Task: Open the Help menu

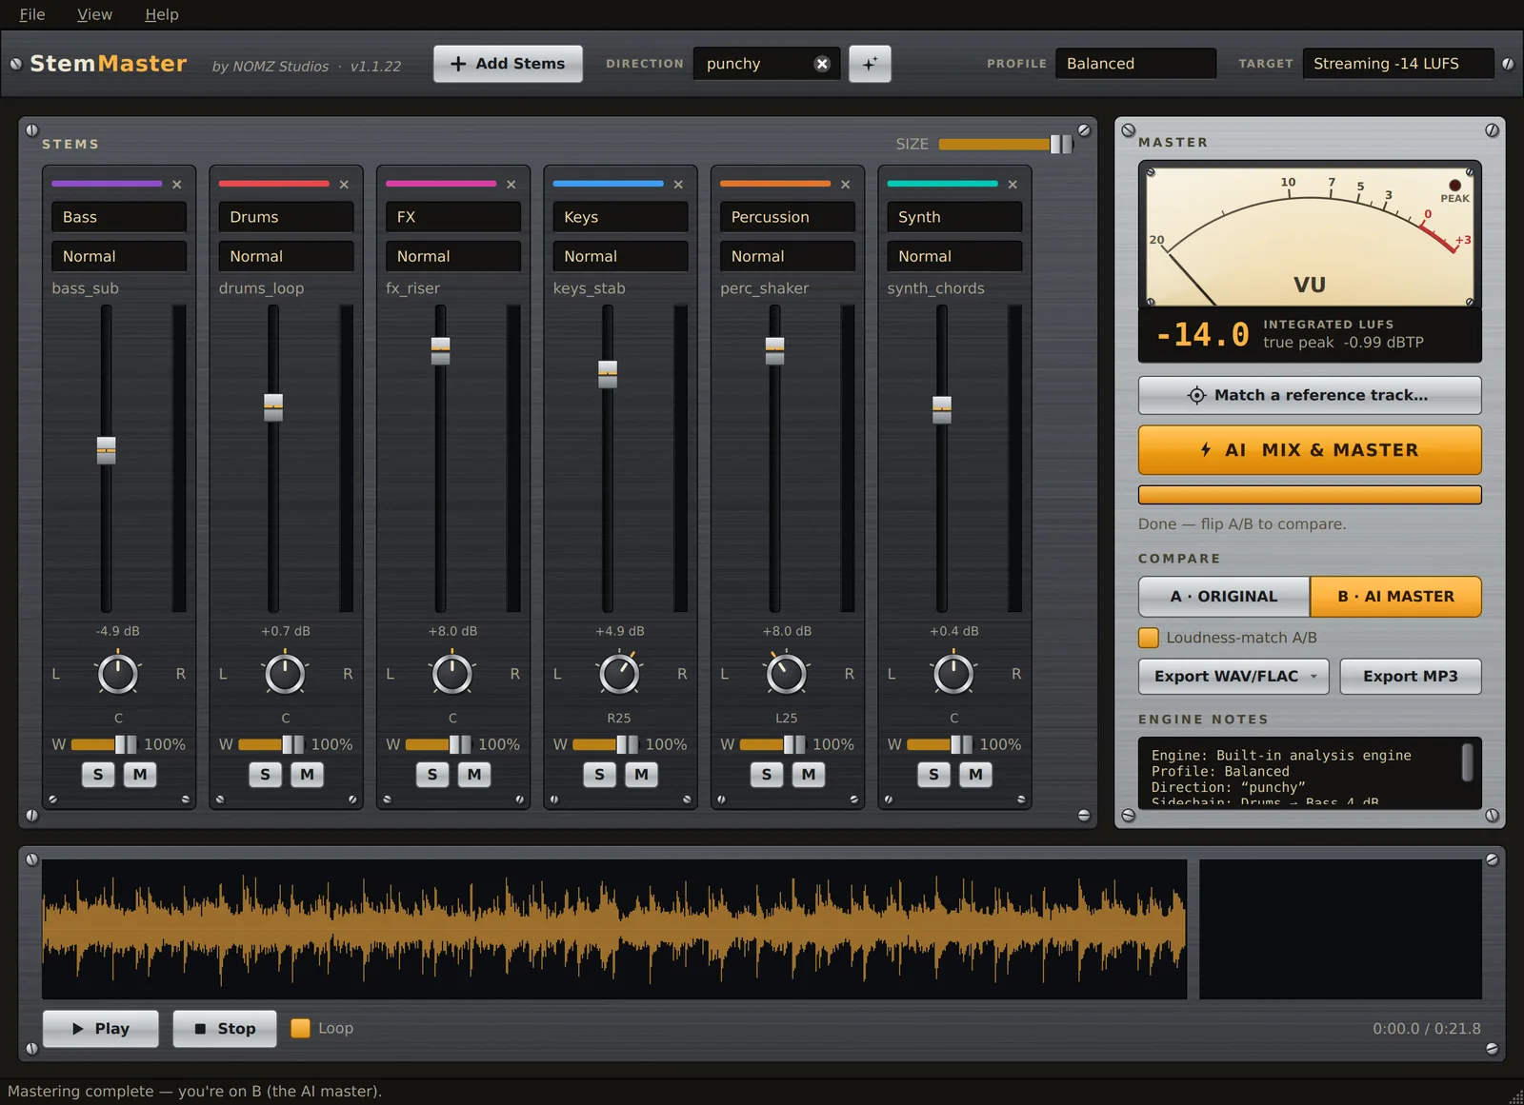Action: (162, 14)
